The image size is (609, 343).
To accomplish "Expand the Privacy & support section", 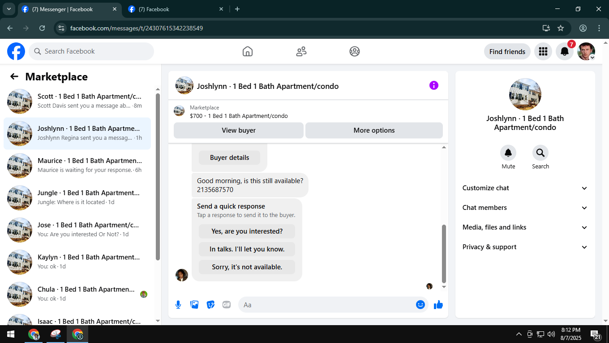I will coord(525,247).
